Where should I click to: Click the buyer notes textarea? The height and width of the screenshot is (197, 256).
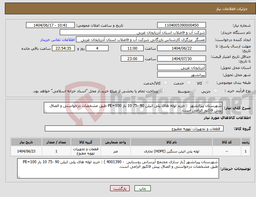[118, 168]
